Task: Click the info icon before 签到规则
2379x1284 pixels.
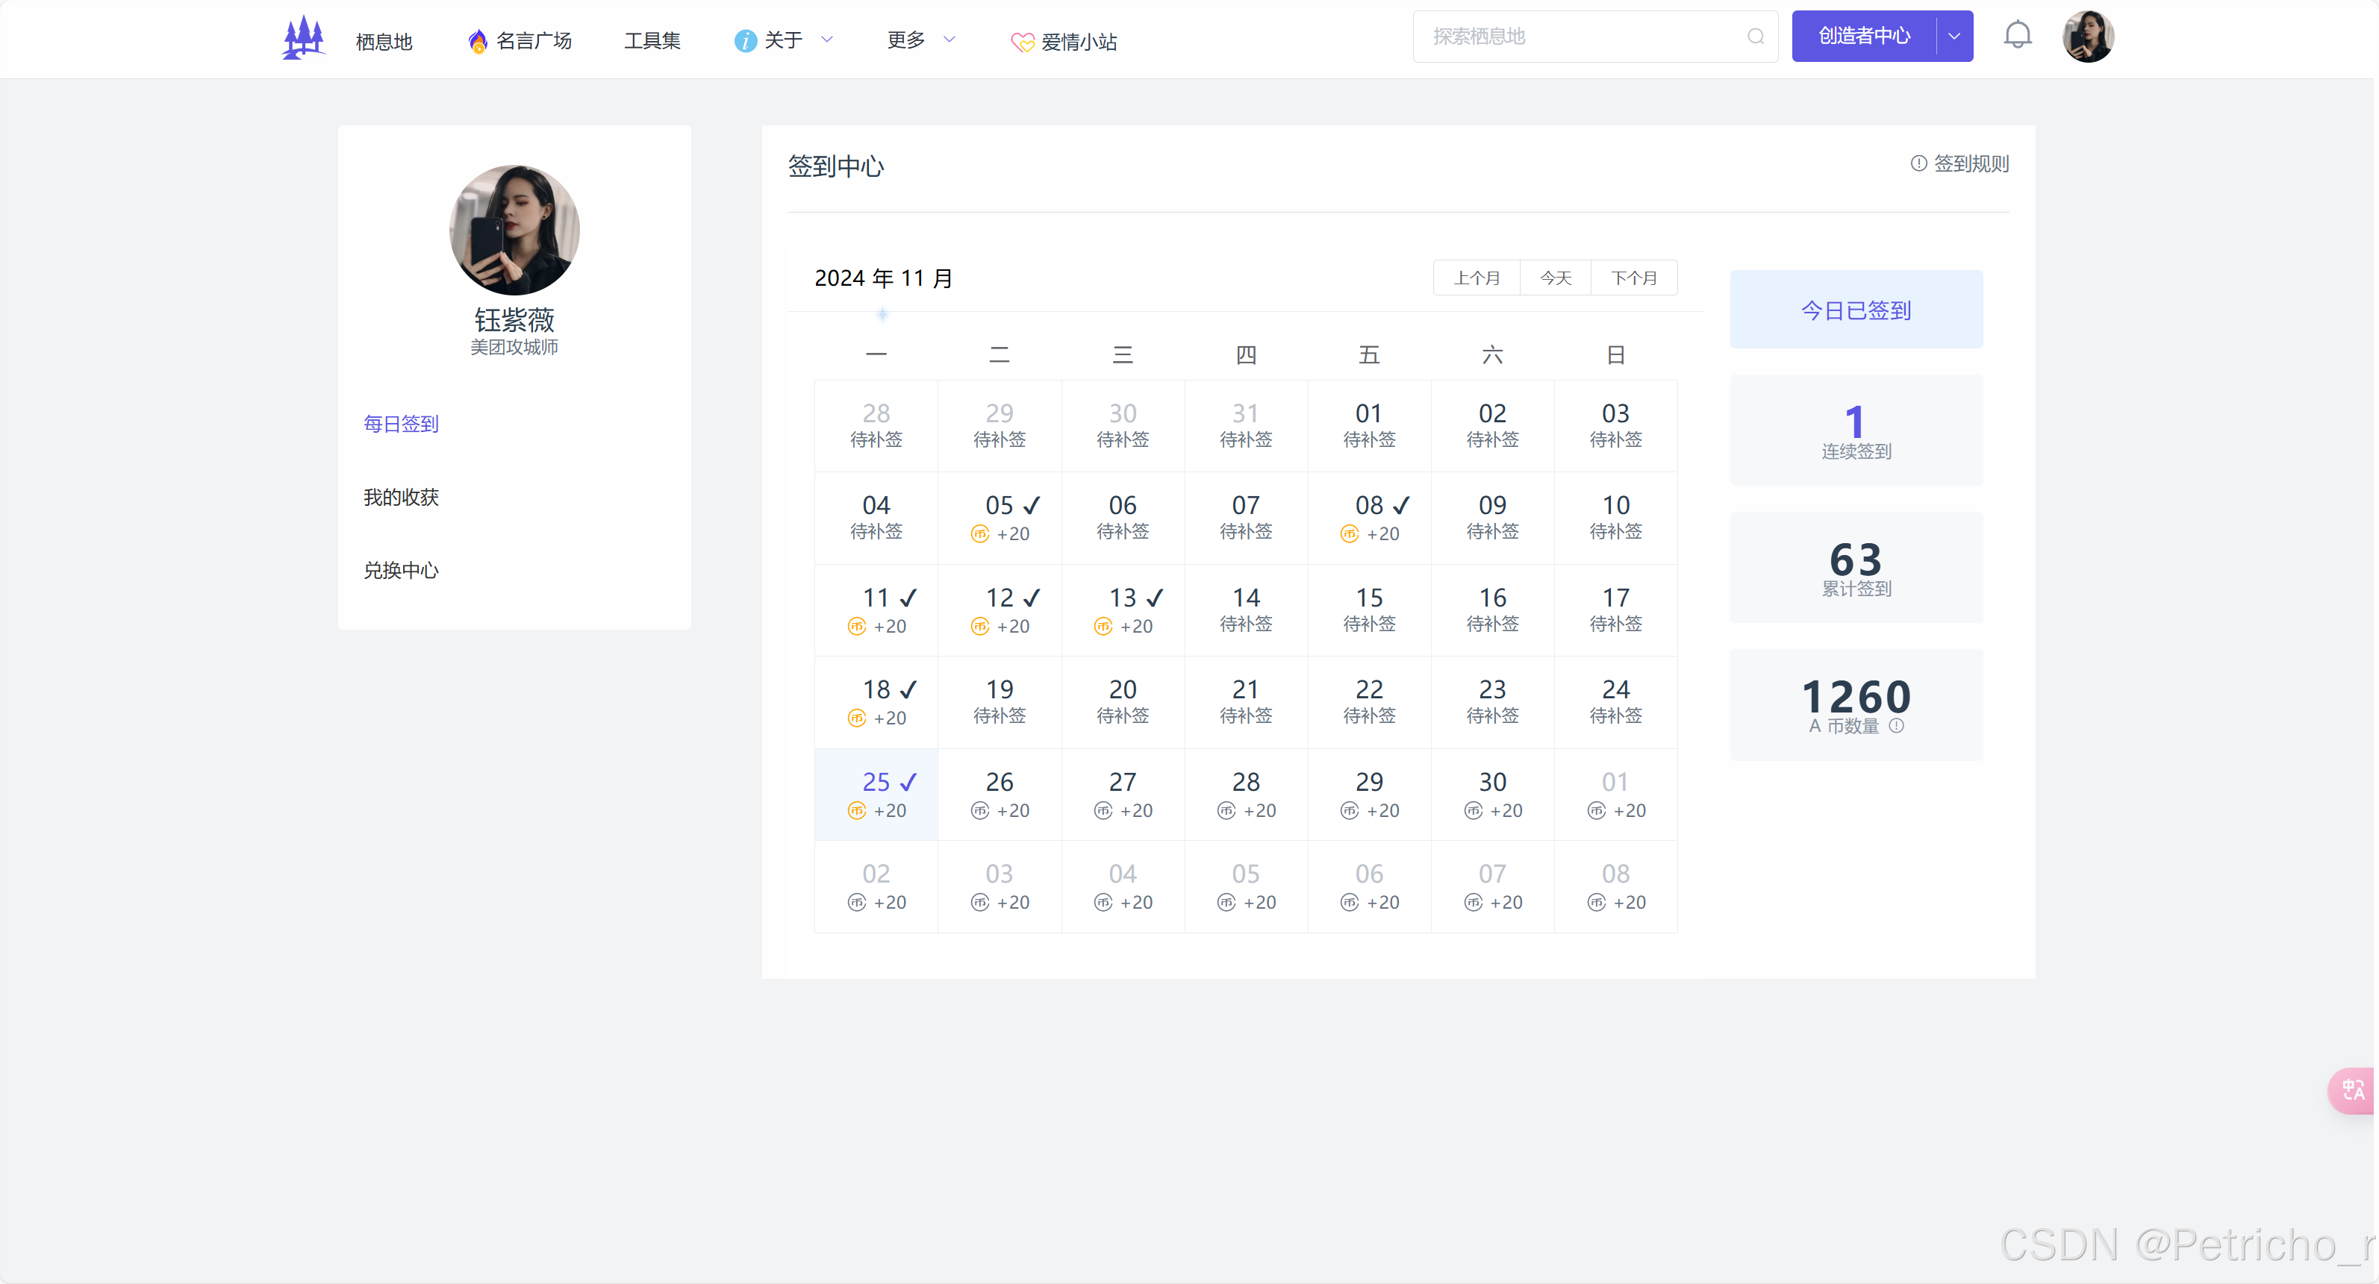Action: 1918,163
